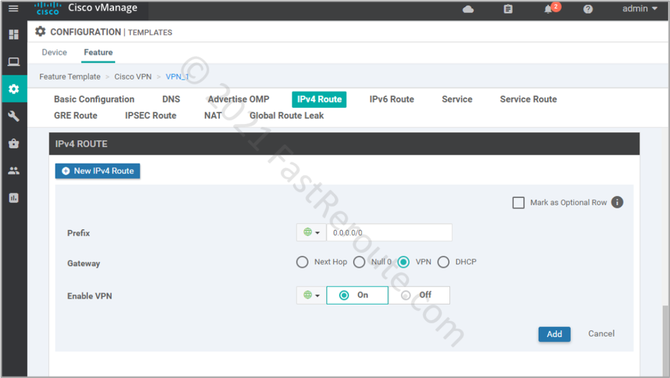Select the Next Hop gateway option
Image resolution: width=670 pixels, height=378 pixels.
pyautogui.click(x=302, y=262)
